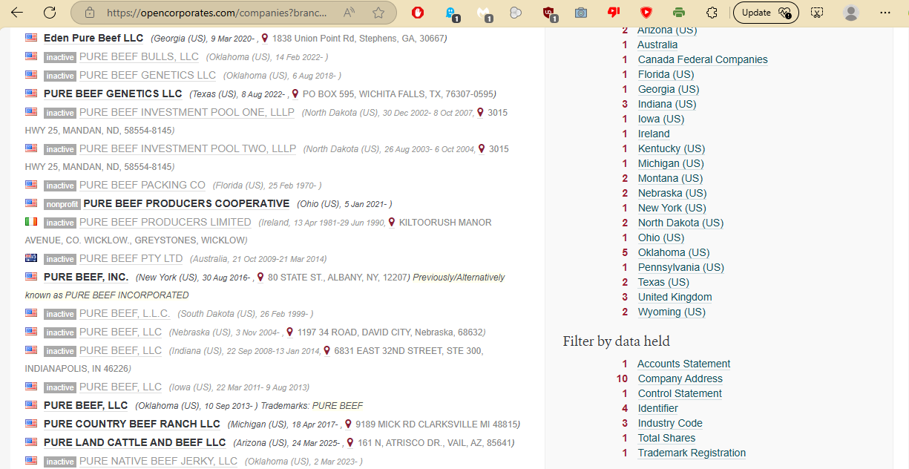
Task: Filter results by Wyoming (US)
Action: [672, 312]
